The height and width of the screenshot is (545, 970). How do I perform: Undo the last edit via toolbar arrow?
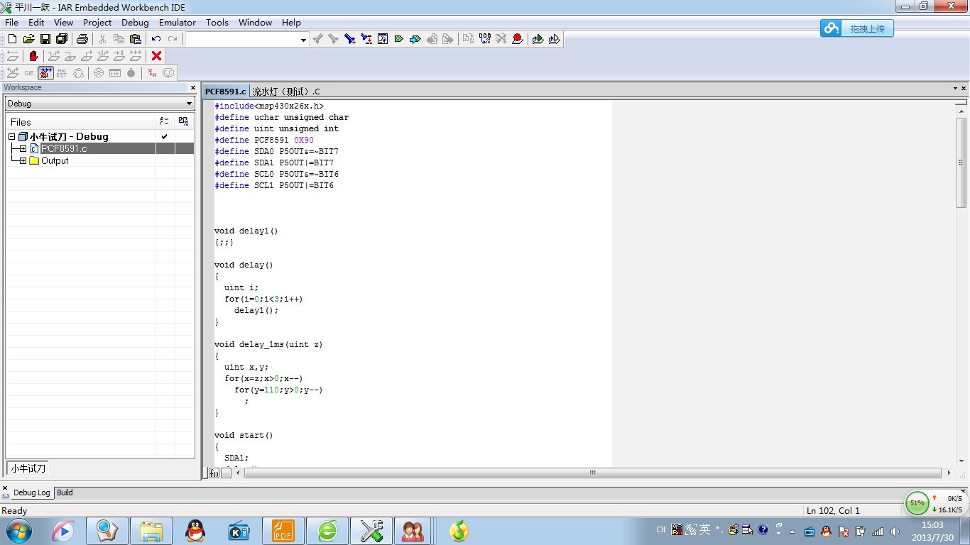point(156,39)
